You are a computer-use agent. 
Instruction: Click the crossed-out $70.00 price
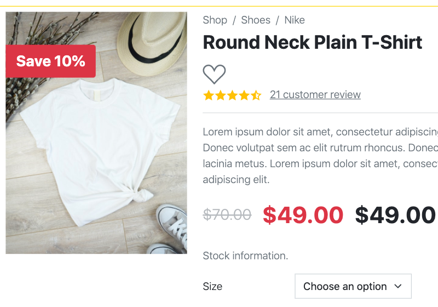(227, 215)
